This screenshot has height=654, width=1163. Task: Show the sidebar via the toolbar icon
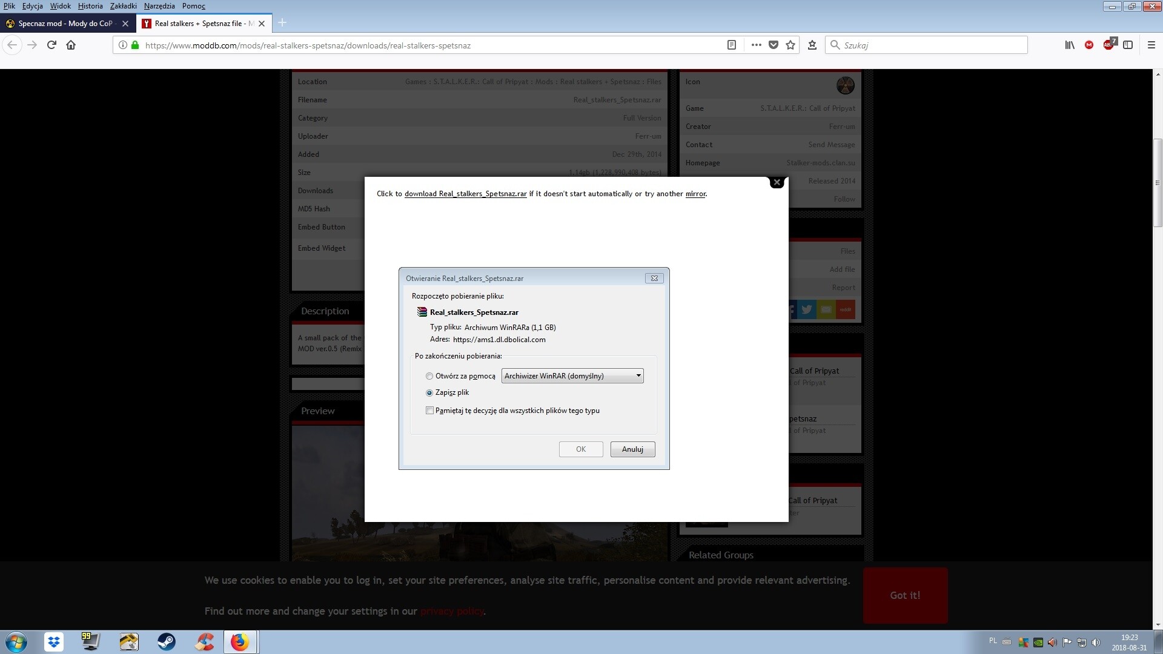(1128, 45)
